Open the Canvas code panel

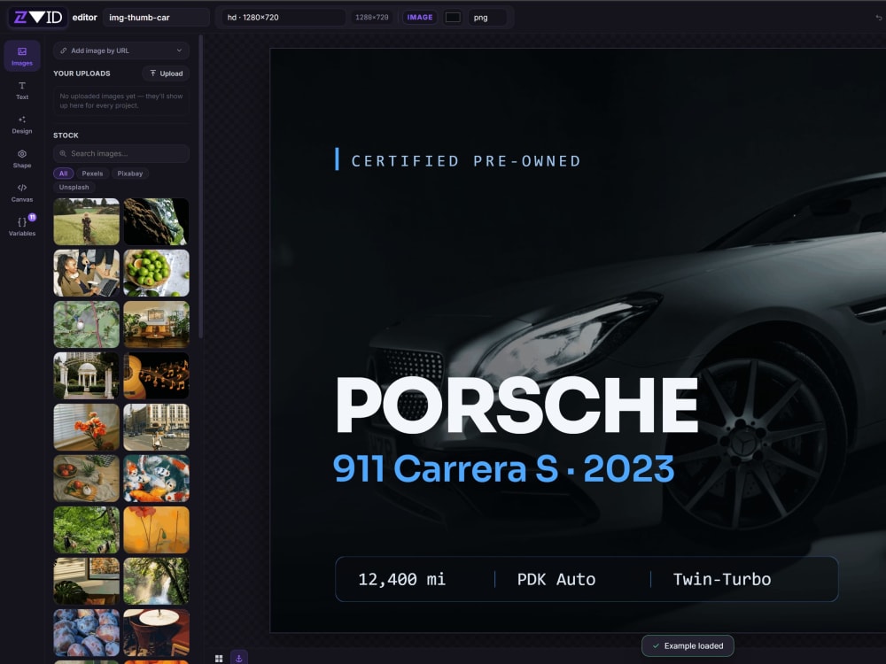(x=22, y=192)
